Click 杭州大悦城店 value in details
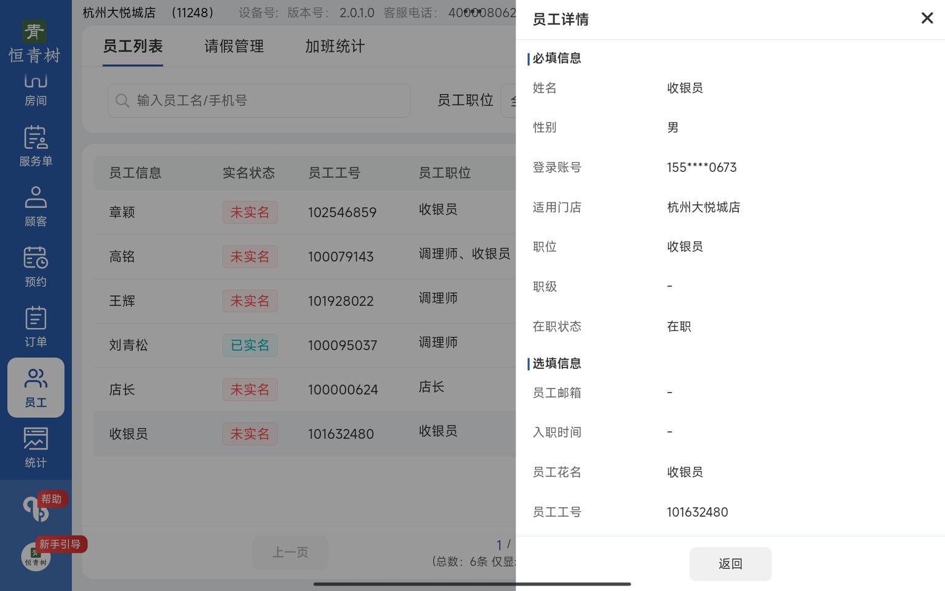 pyautogui.click(x=704, y=207)
